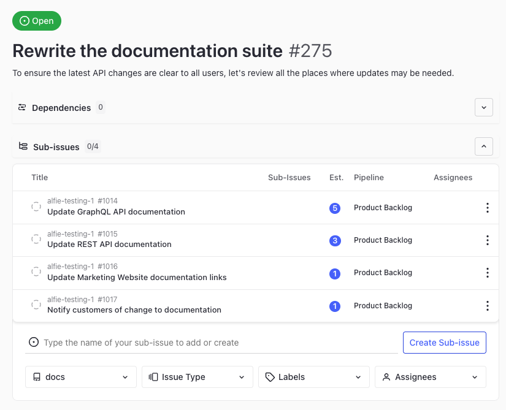This screenshot has height=410, width=506.
Task: Open the docs repository dropdown
Action: coord(81,377)
